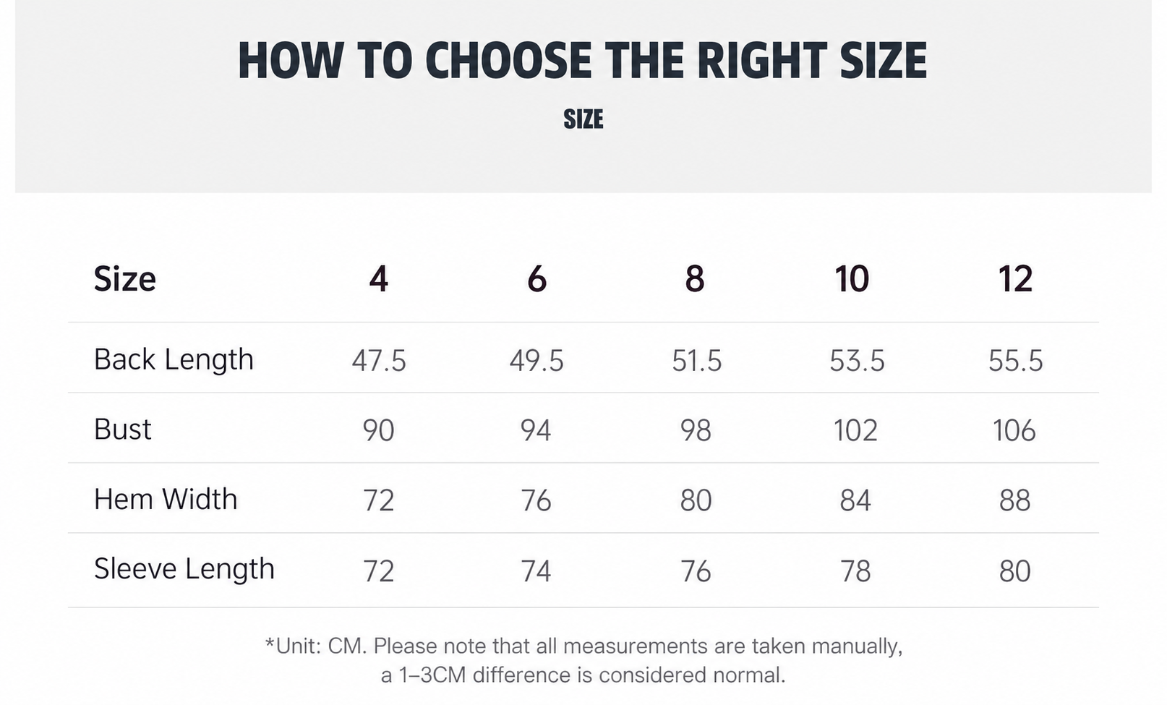Screen dimensions: 1167x705
Task: Click the hem width value 84
Action: pos(855,500)
